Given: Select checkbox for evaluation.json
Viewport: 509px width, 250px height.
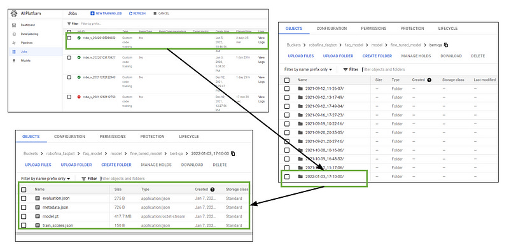Looking at the screenshot, I should click(x=24, y=198).
